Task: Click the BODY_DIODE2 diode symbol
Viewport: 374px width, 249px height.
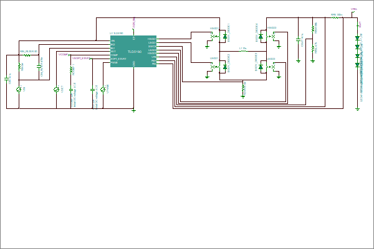Action: [x=224, y=67]
